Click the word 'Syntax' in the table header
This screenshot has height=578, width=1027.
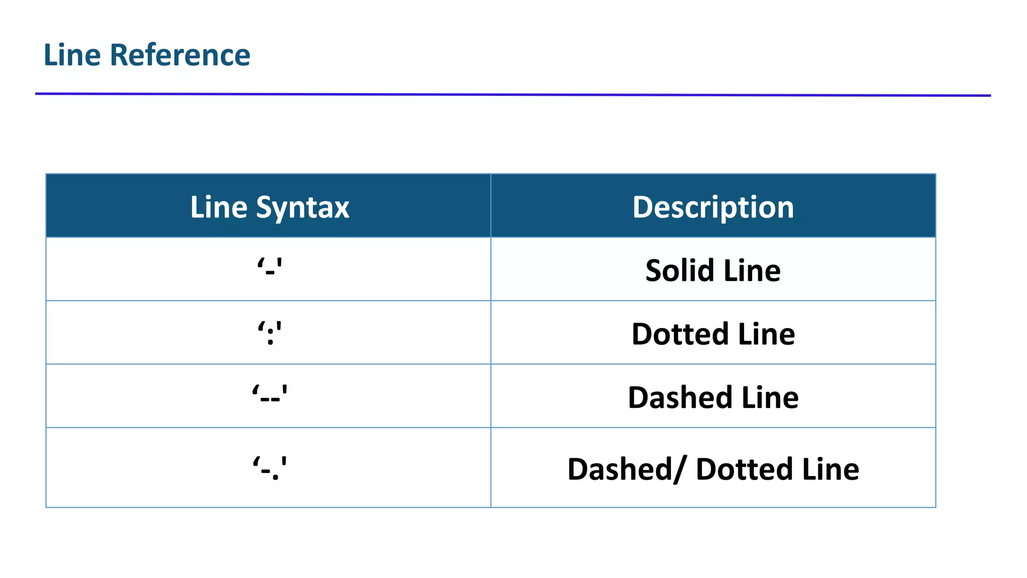click(302, 208)
